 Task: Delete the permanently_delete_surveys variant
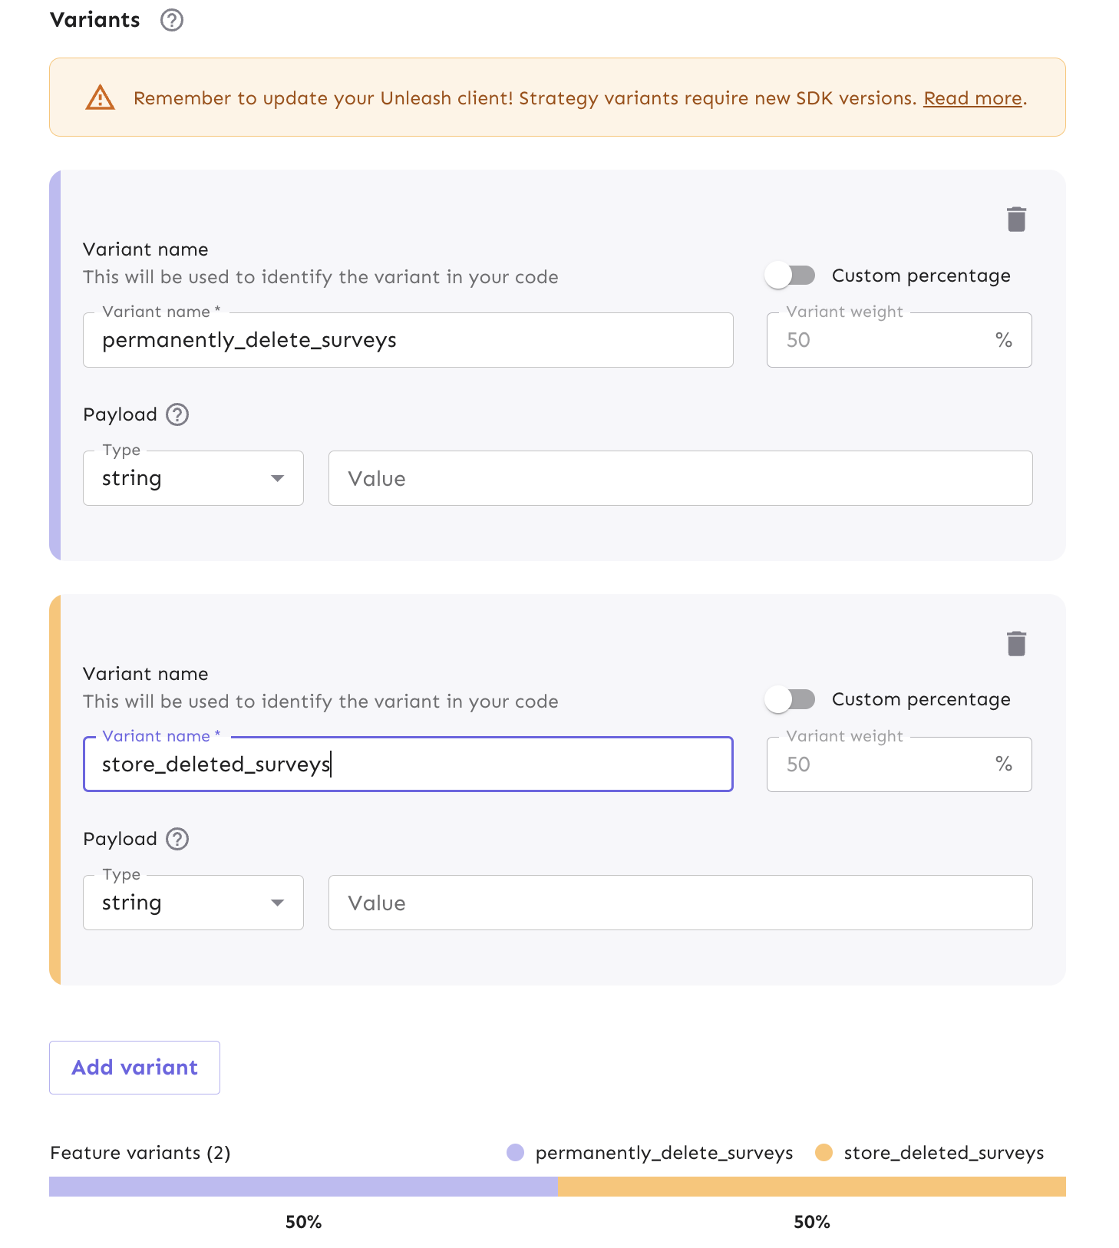pyautogui.click(x=1016, y=220)
